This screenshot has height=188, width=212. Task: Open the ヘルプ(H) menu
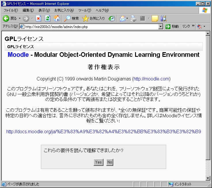pyautogui.click(x=102, y=10)
